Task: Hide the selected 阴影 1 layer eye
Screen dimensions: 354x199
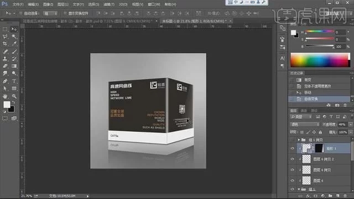Action: [x=293, y=148]
